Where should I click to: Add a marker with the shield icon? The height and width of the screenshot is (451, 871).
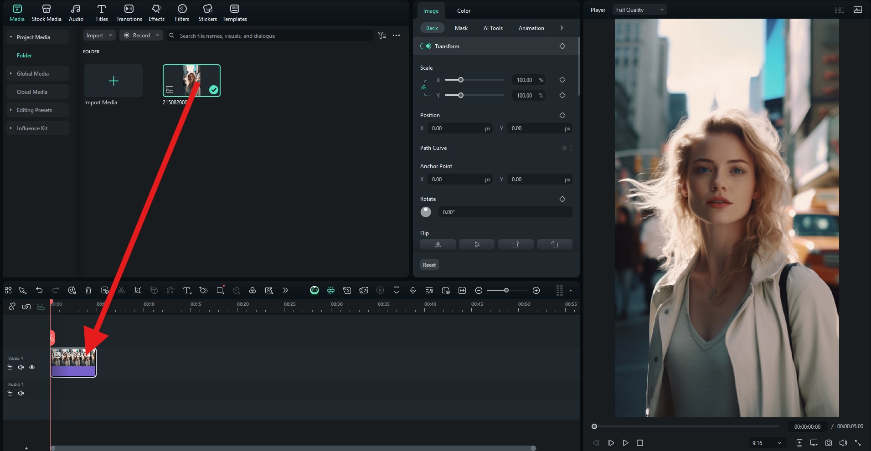pos(397,290)
